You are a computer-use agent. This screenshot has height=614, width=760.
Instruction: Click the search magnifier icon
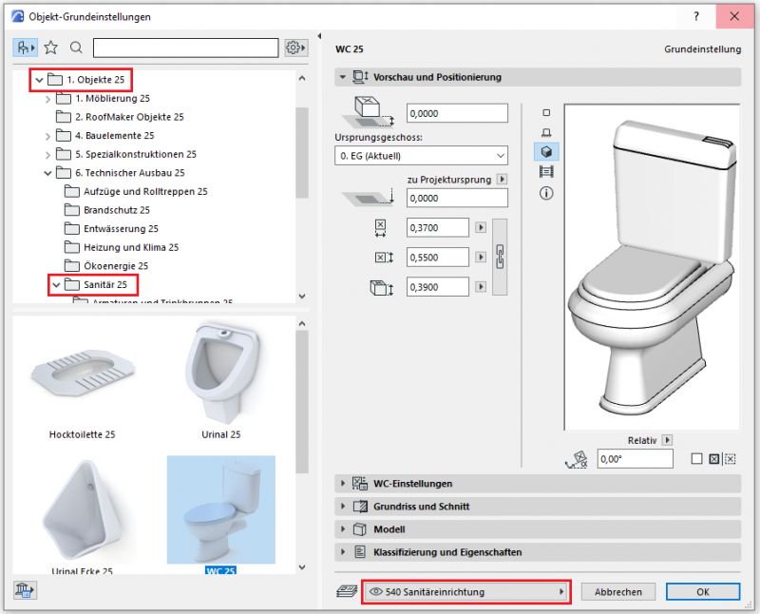click(x=76, y=48)
